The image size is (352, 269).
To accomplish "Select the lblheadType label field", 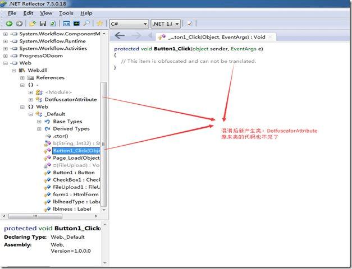I will pos(76,202).
